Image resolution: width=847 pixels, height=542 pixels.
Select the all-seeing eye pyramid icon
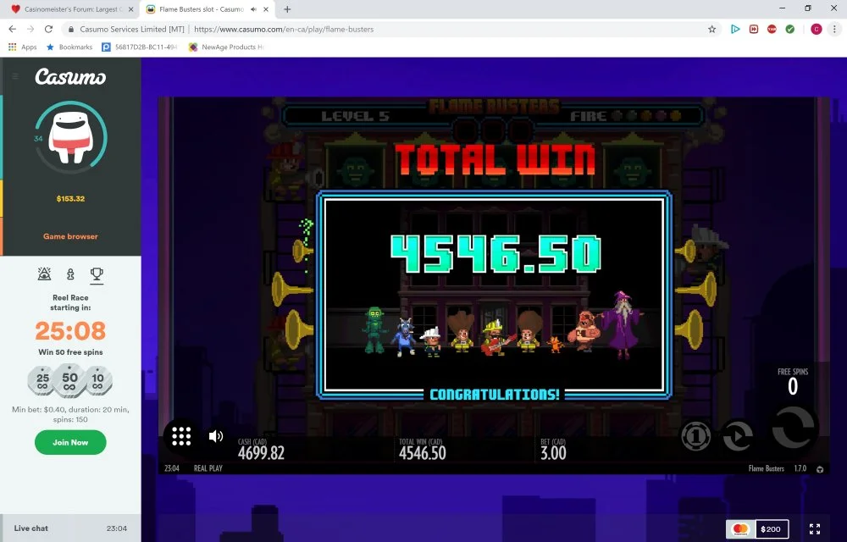point(44,274)
